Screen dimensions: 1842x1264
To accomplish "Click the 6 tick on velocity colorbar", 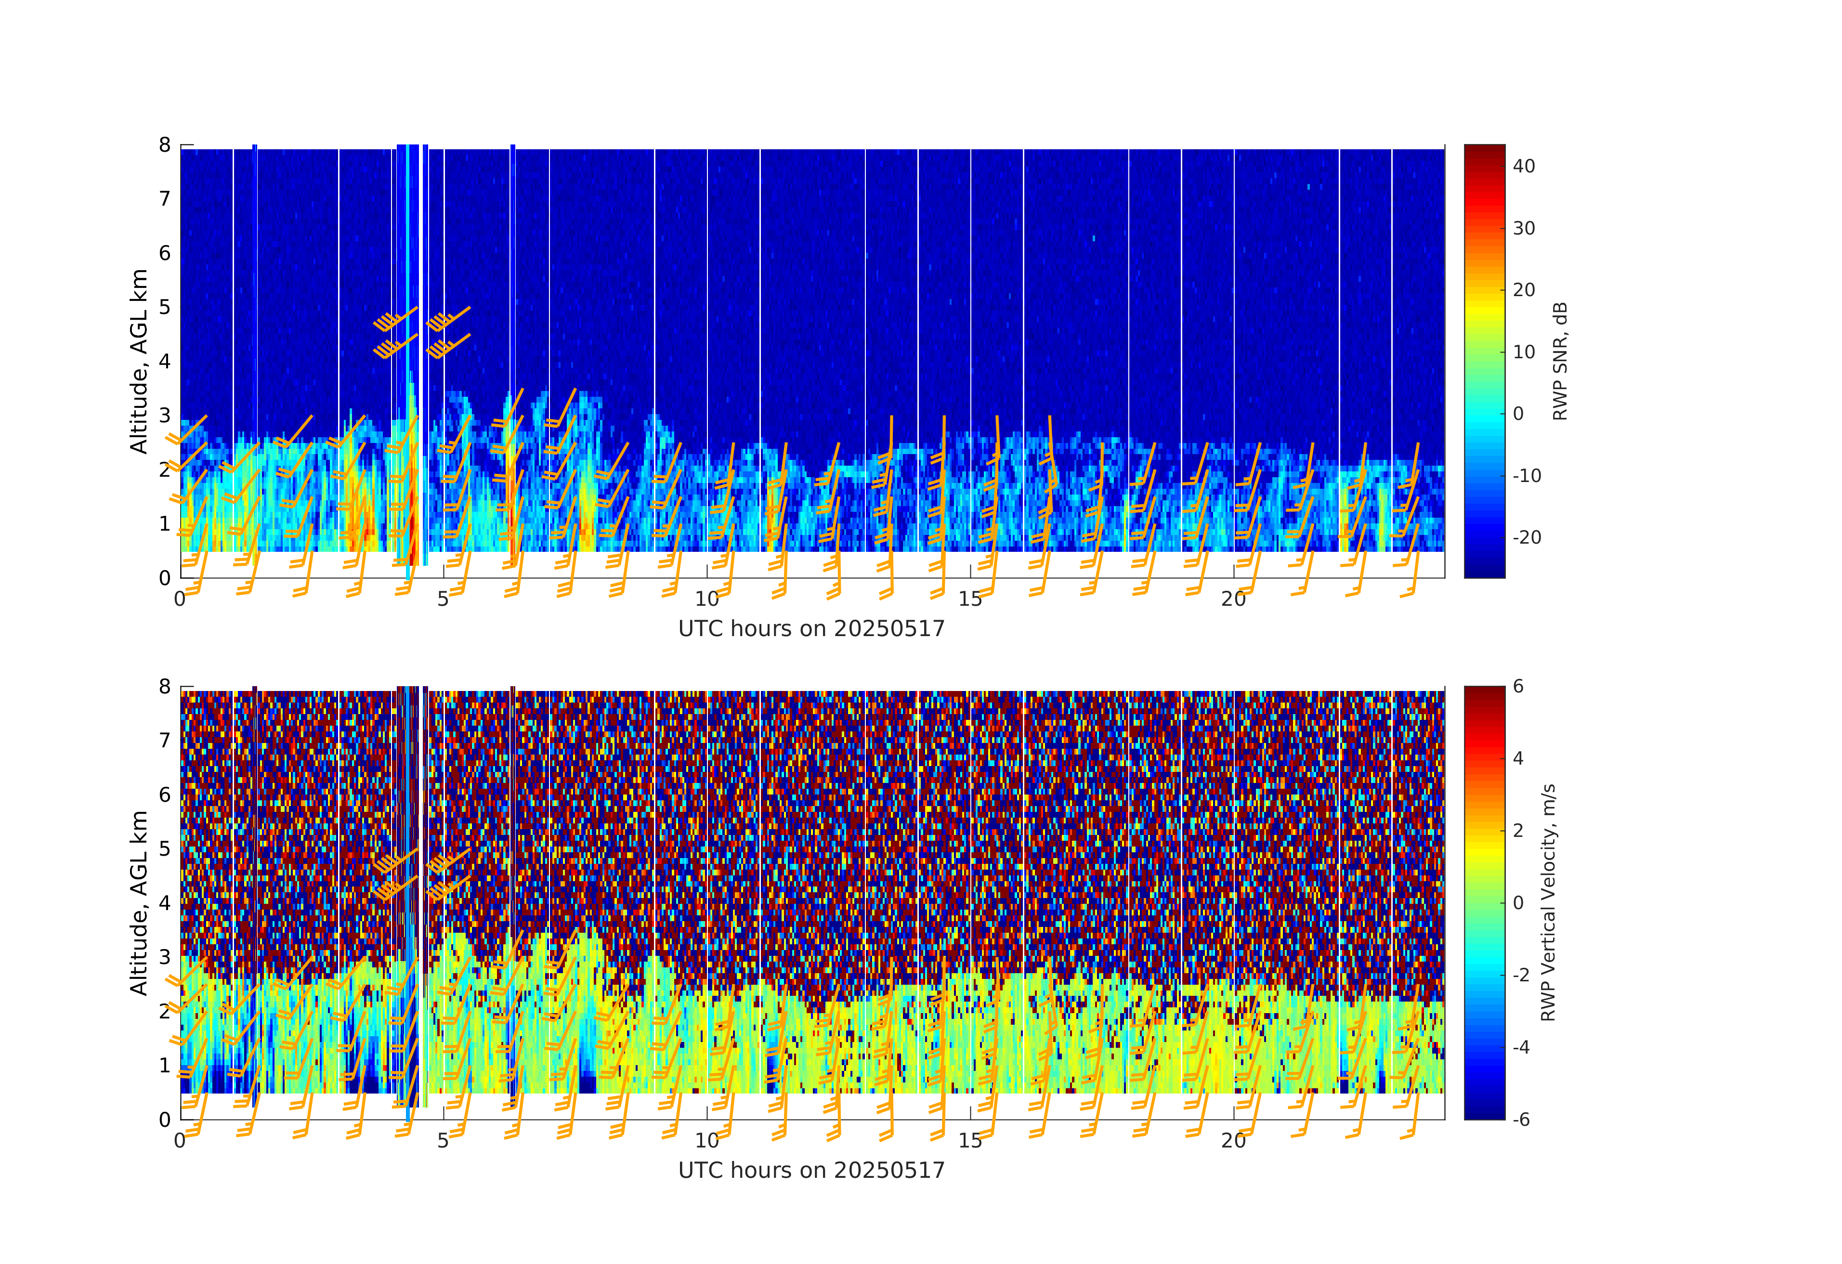I will pos(1518,686).
